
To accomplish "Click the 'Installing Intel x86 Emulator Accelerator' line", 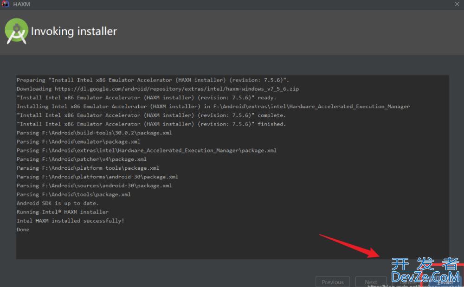I will (213, 106).
